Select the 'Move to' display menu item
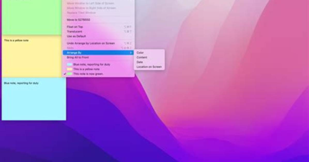Viewport: 309px width, 162px height. click(x=98, y=20)
